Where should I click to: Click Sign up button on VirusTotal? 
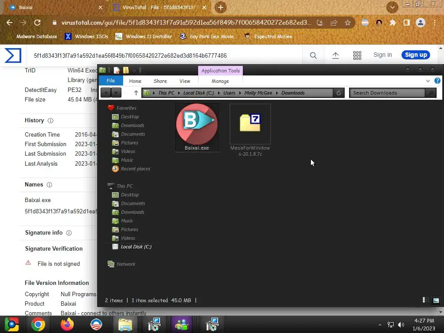click(416, 55)
